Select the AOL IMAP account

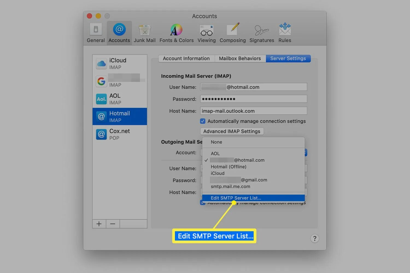click(120, 99)
